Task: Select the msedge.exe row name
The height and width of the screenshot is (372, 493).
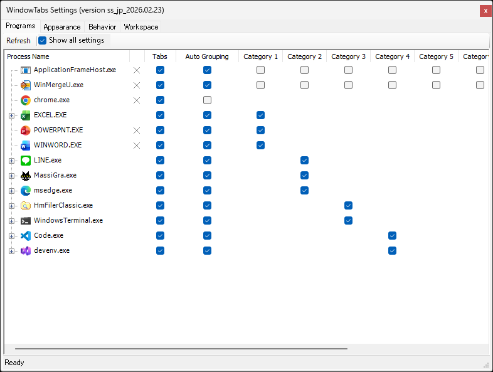Action: (53, 191)
